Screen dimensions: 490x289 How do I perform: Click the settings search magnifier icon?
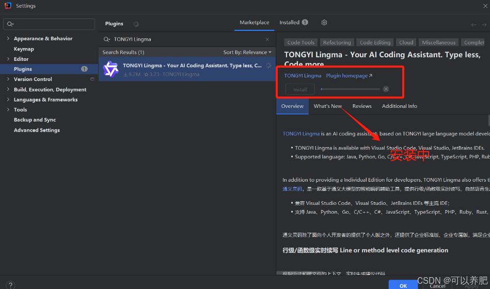[x=10, y=24]
